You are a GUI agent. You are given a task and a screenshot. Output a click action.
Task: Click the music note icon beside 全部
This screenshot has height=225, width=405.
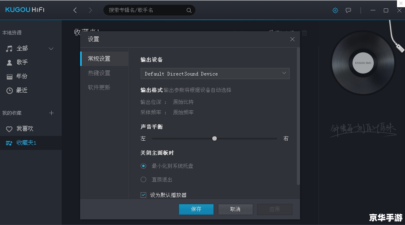[9, 49]
